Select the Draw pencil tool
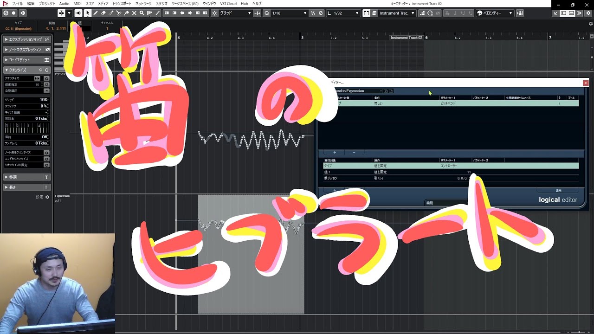The width and height of the screenshot is (594, 334). pos(96,13)
